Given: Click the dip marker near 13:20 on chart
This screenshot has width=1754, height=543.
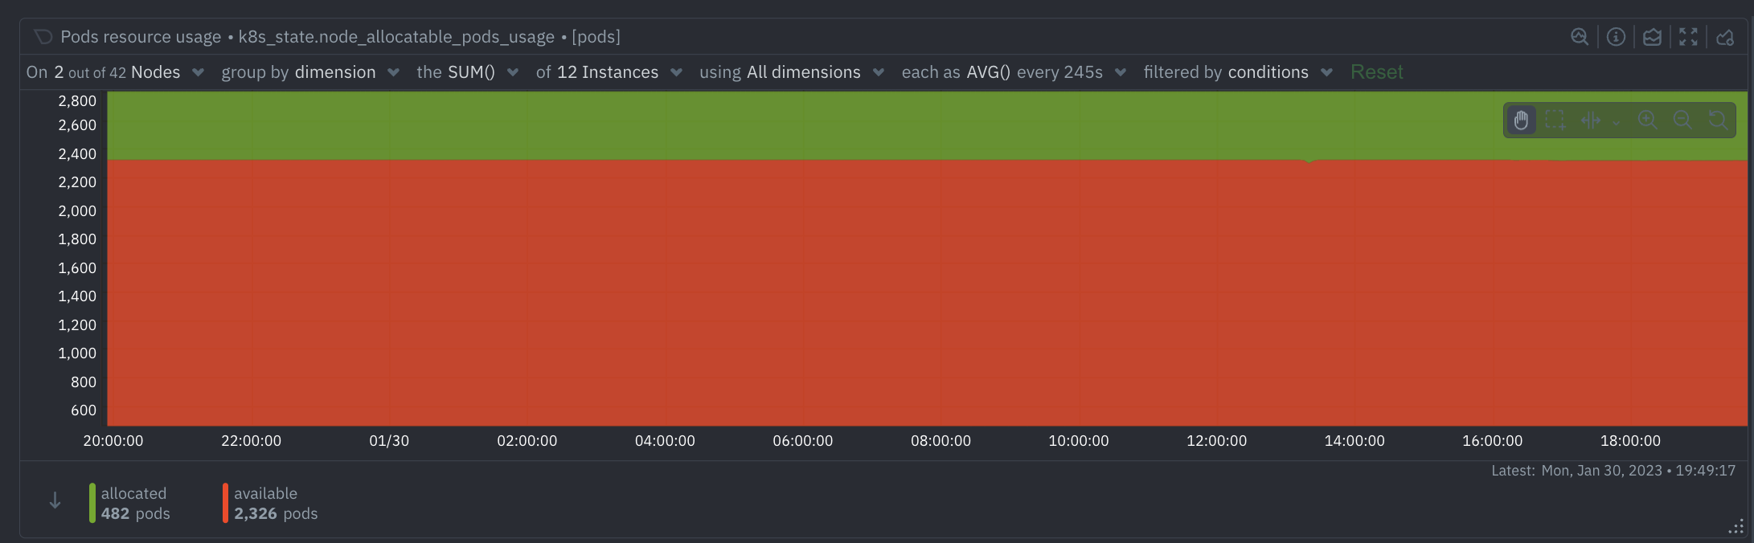Looking at the screenshot, I should (x=1309, y=161).
